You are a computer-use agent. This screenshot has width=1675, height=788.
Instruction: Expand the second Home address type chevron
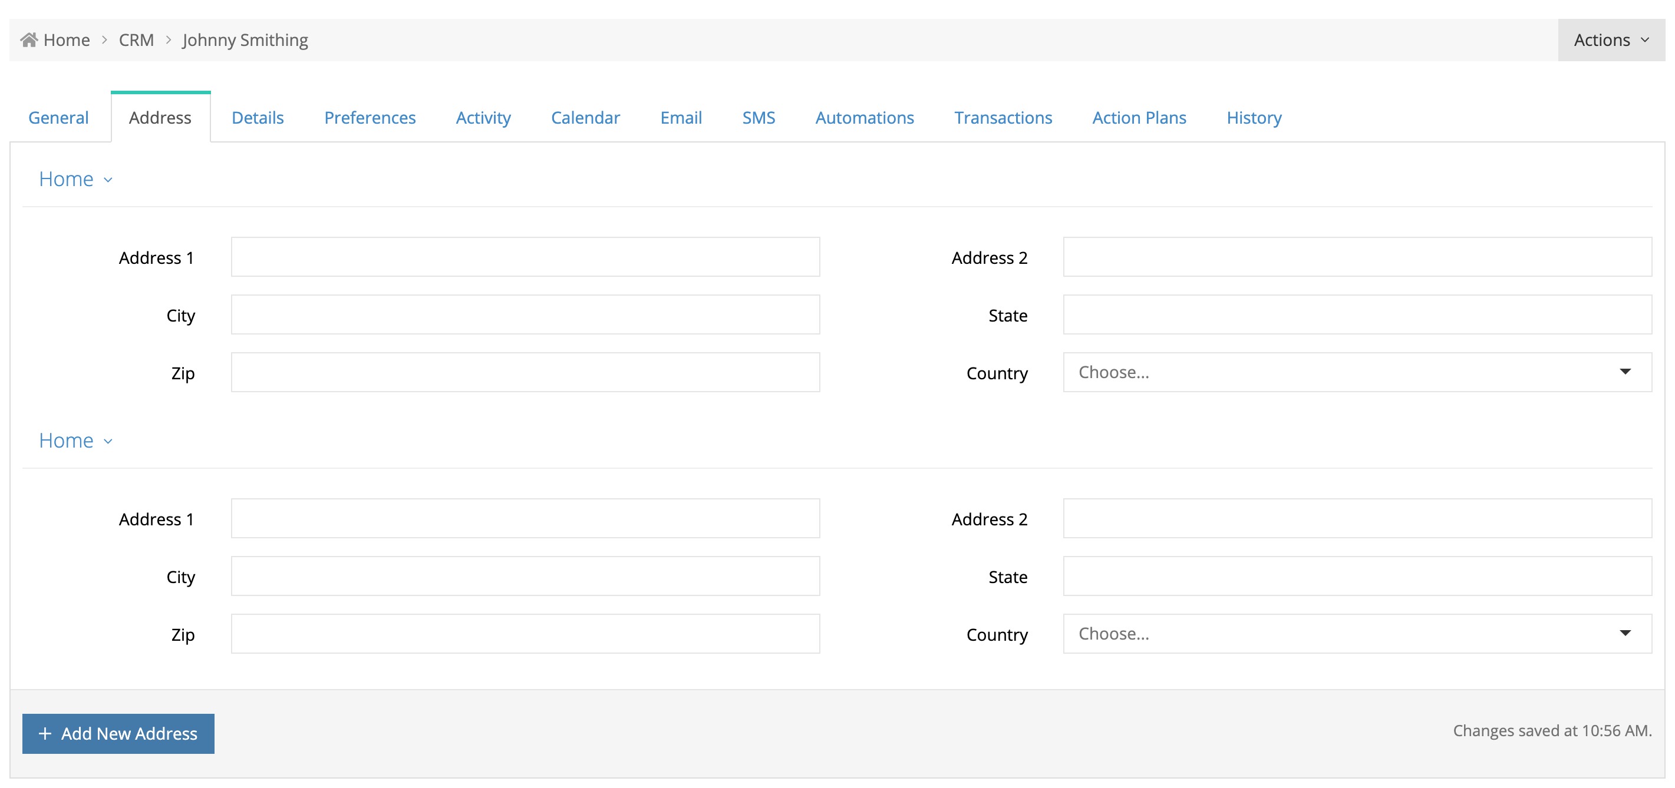pyautogui.click(x=108, y=442)
